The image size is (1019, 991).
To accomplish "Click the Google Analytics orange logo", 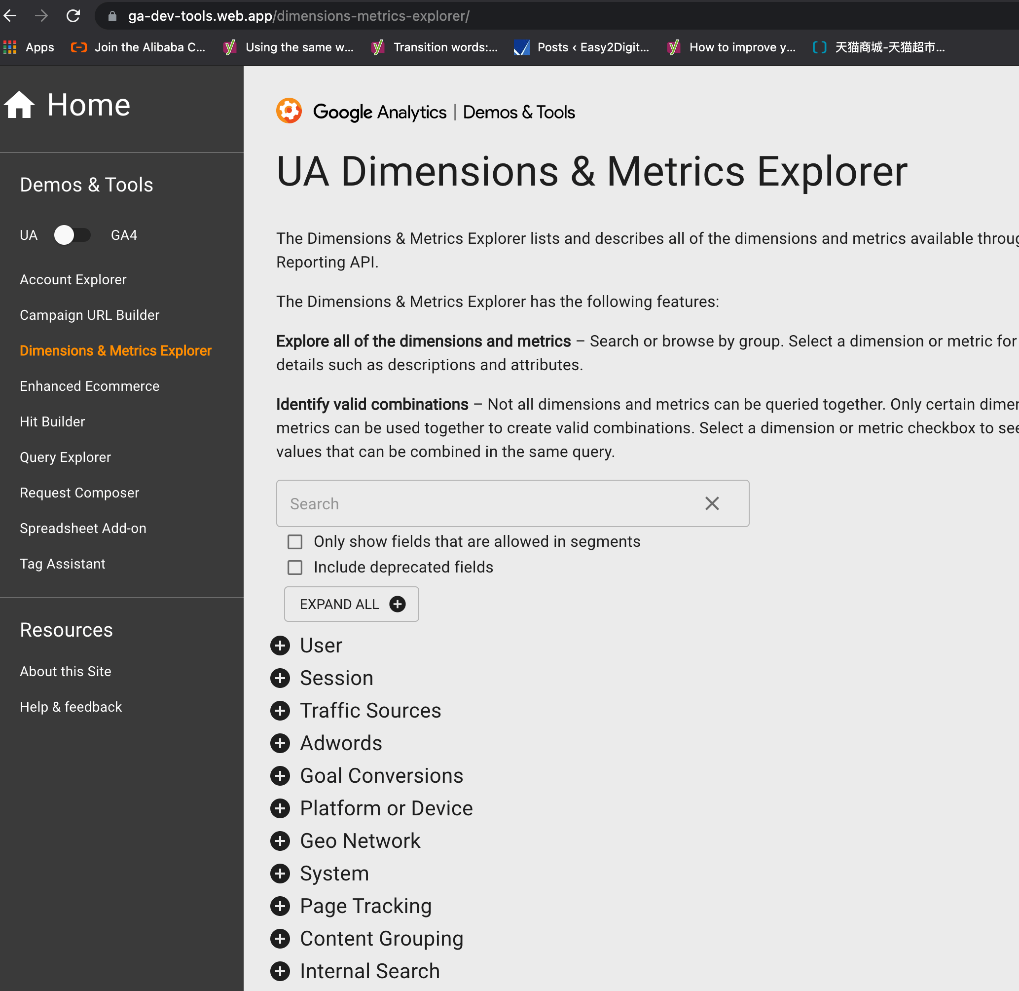I will point(289,111).
